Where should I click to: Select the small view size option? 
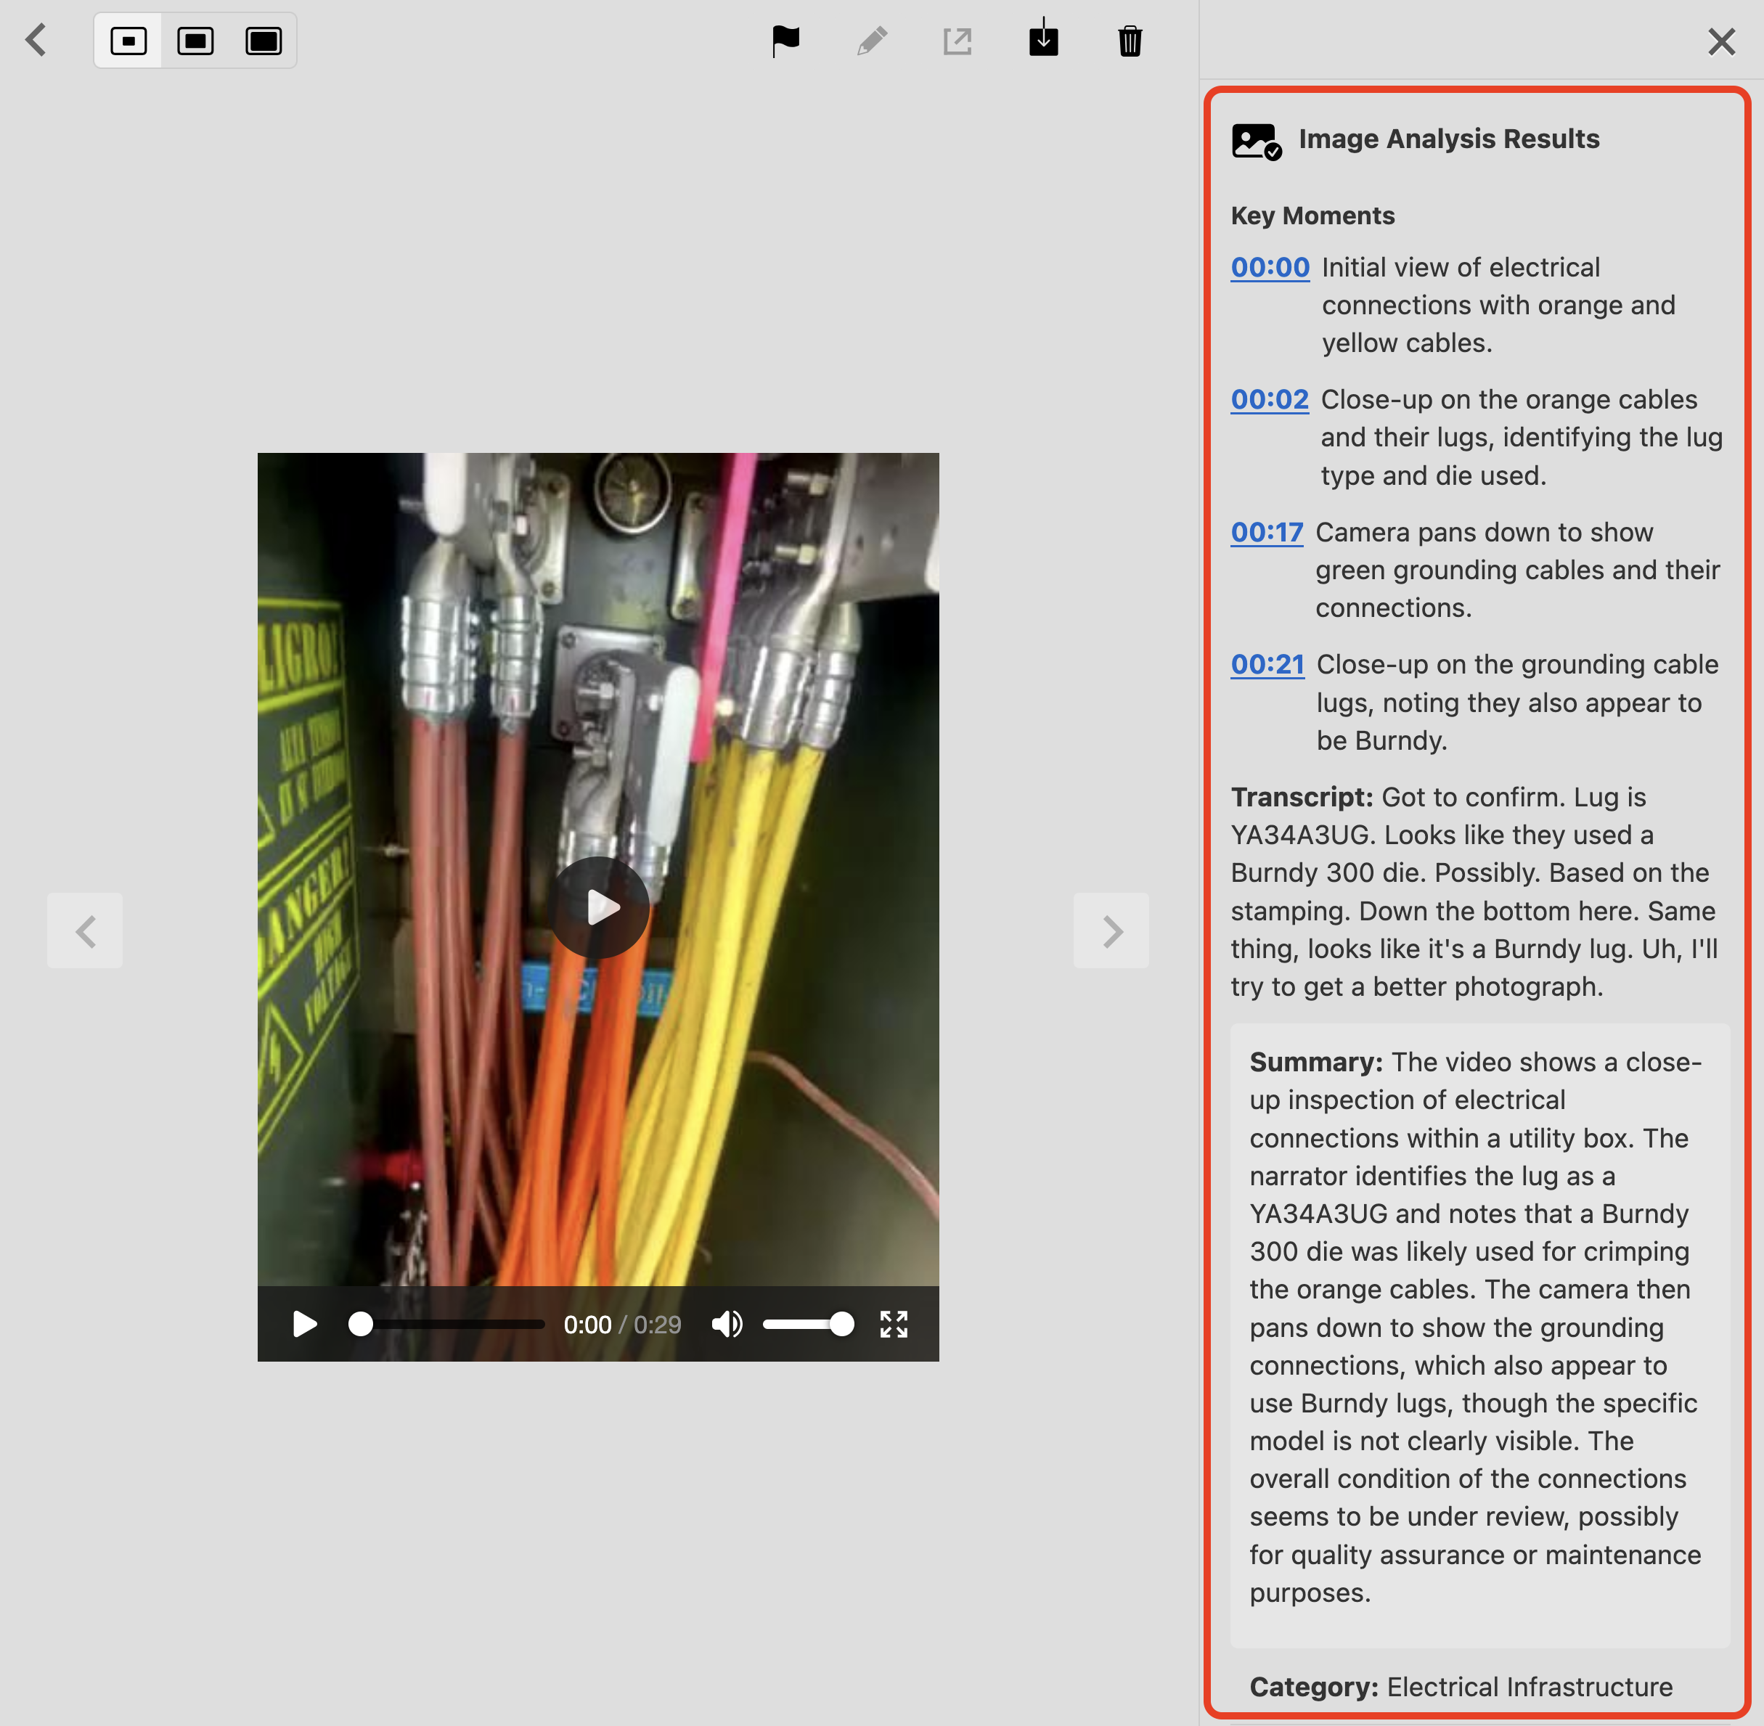point(128,41)
